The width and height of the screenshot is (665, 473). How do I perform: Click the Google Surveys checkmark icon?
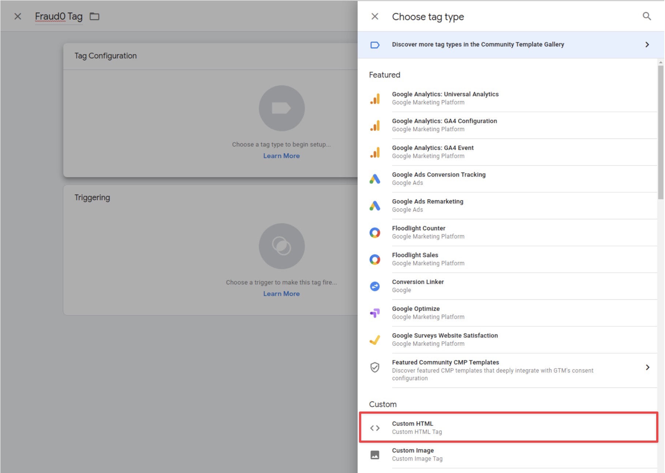click(x=375, y=339)
